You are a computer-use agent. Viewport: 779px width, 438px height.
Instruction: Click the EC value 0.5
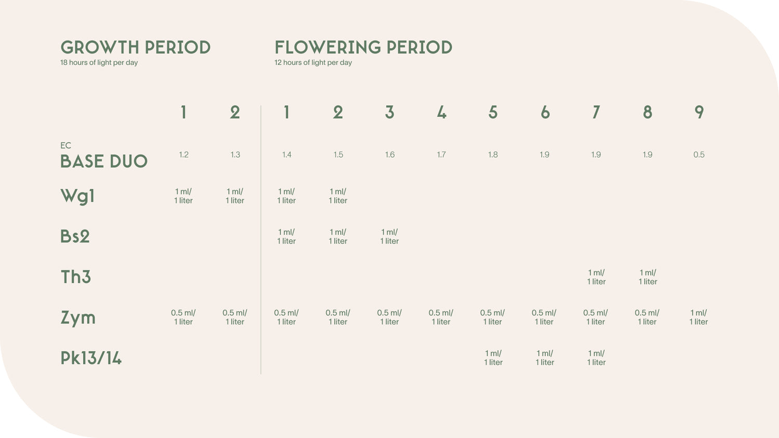point(699,155)
